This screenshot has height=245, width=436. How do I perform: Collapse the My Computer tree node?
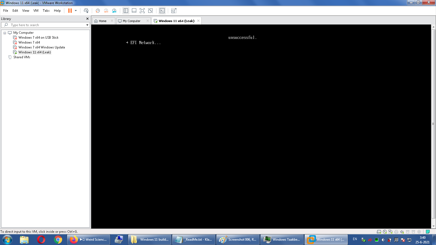click(x=5, y=33)
